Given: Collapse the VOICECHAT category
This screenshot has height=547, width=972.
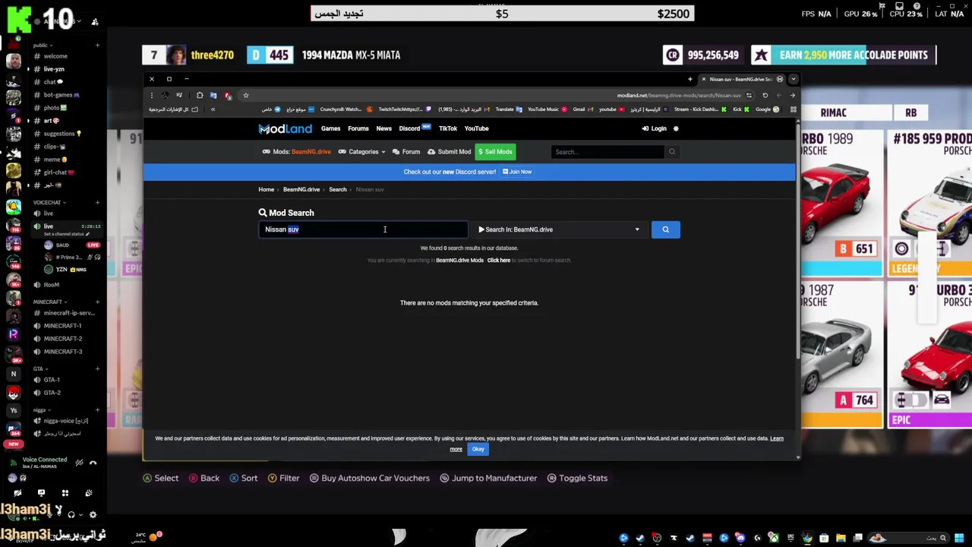Looking at the screenshot, I should 49,203.
